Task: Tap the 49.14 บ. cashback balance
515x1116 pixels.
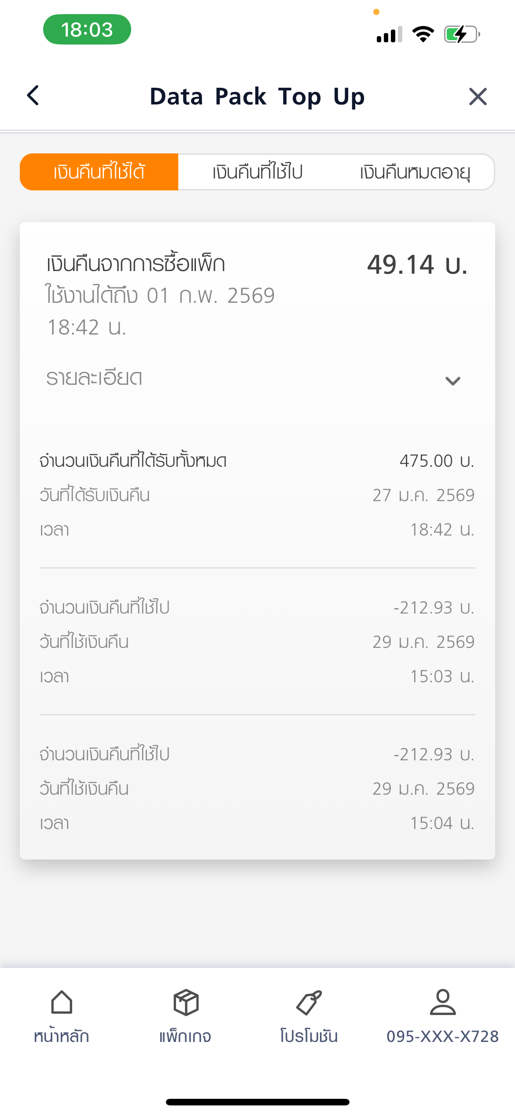Action: [x=417, y=265]
